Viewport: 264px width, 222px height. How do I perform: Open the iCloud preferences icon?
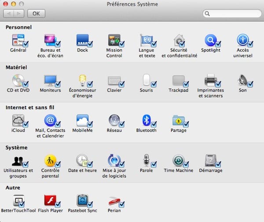(x=18, y=120)
